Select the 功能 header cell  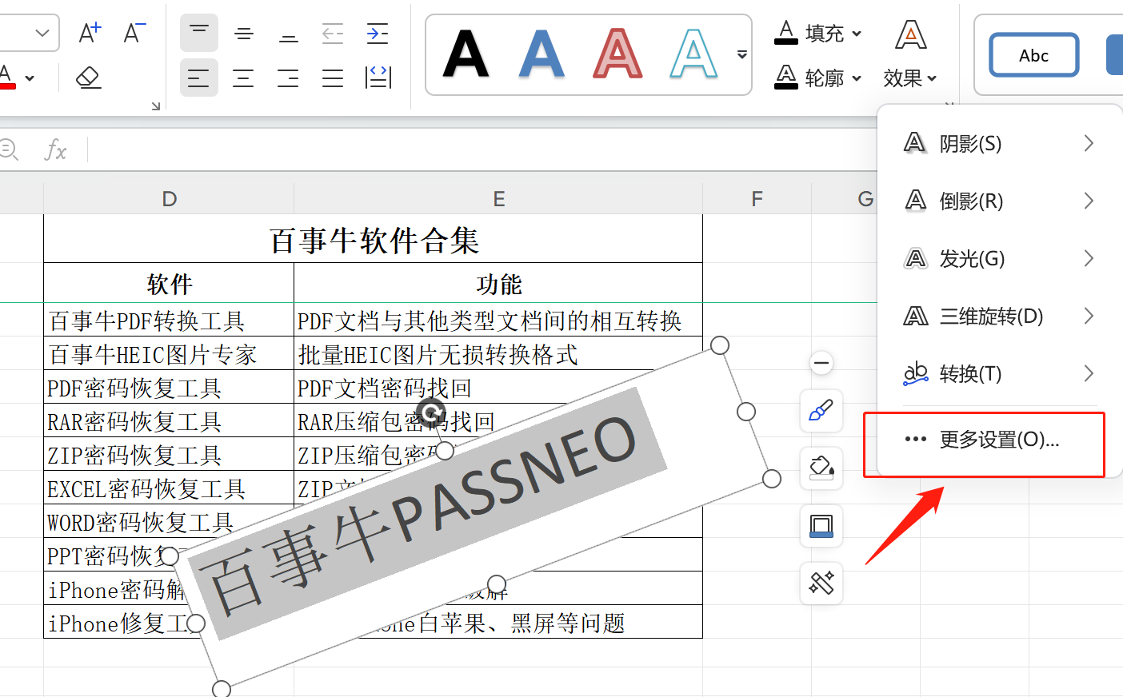click(498, 283)
